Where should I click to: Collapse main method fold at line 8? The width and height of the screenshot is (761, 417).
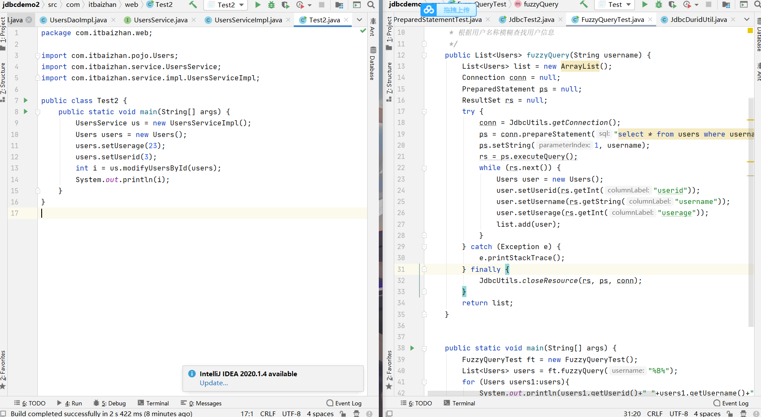[38, 112]
